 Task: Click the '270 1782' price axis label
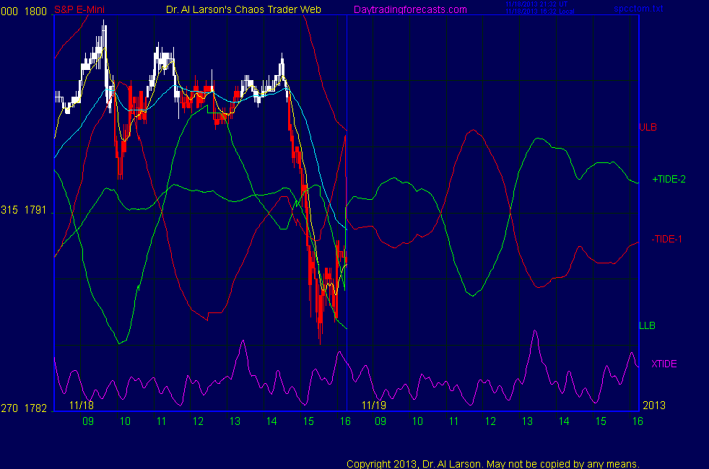coord(24,408)
